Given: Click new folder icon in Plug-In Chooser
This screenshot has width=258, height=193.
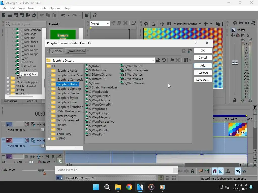Looking at the screenshot, I should pos(172,60).
